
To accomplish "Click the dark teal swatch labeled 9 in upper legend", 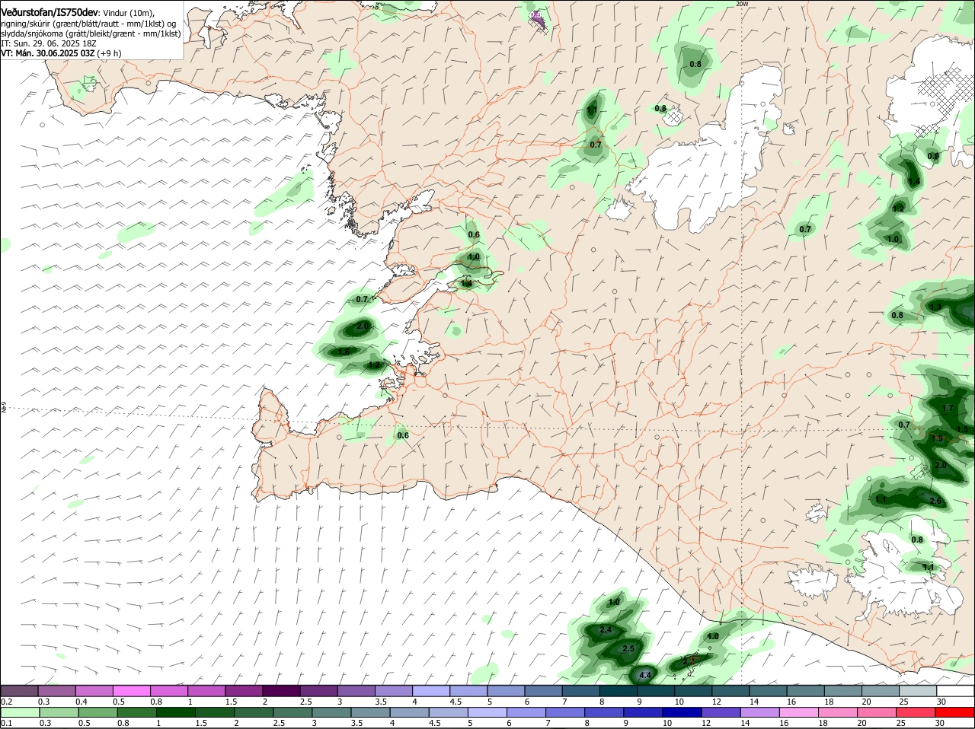I will tap(656, 691).
